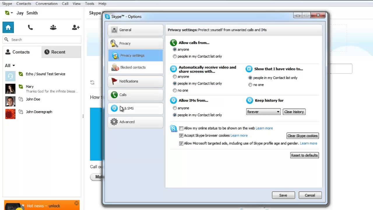
Task: Enable online status shown on web
Action: pos(181,128)
